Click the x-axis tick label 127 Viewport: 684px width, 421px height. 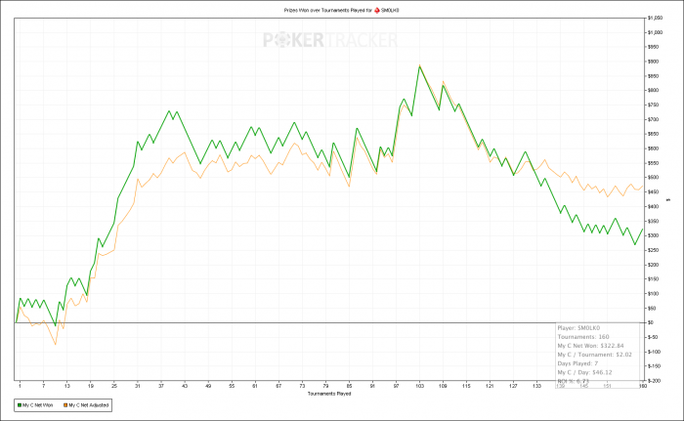(x=514, y=386)
